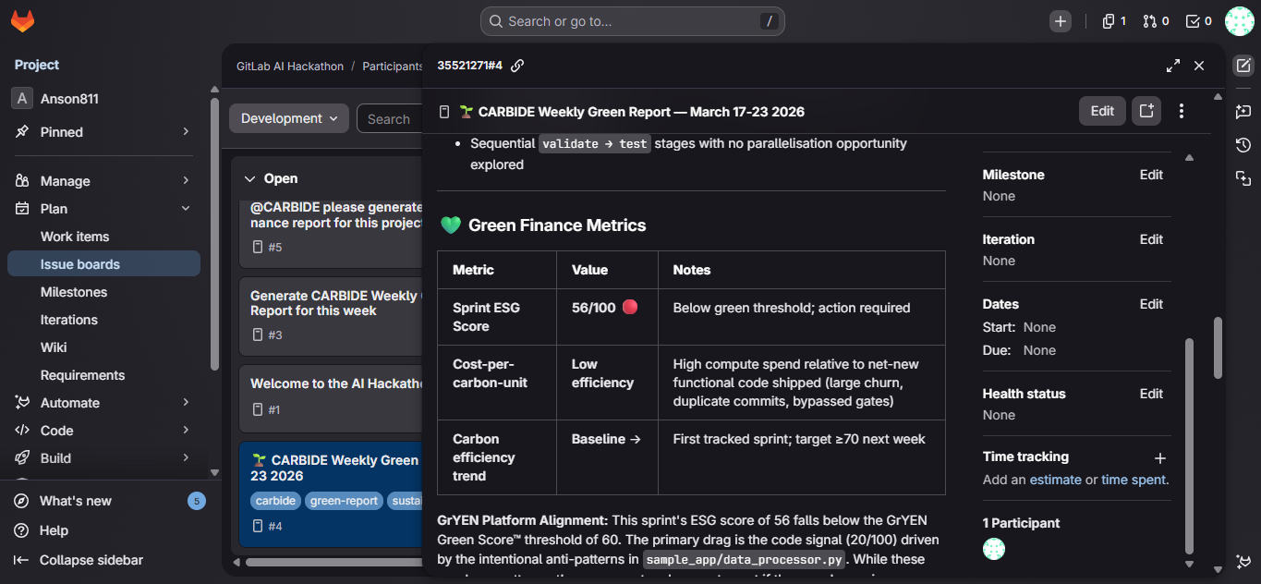
Task: Click the What's new compass icon
Action: point(21,501)
